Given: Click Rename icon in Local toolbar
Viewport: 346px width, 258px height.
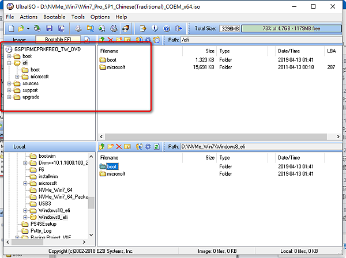Looking at the screenshot, I should click(x=127, y=146).
